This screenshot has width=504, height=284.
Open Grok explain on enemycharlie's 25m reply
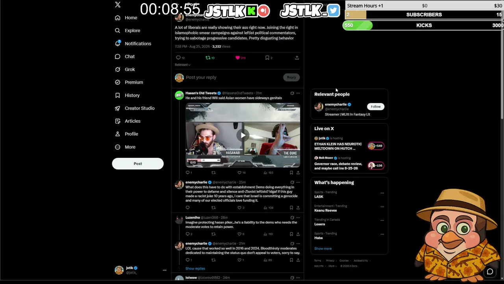click(292, 182)
